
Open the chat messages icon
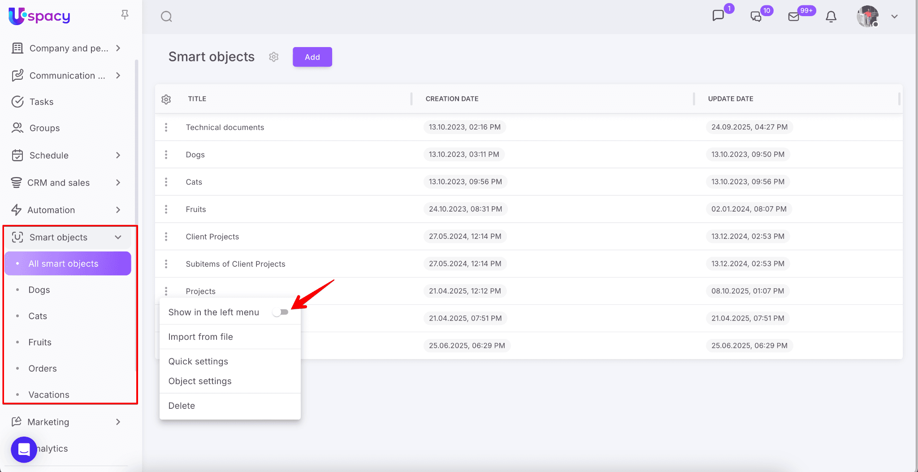(718, 16)
